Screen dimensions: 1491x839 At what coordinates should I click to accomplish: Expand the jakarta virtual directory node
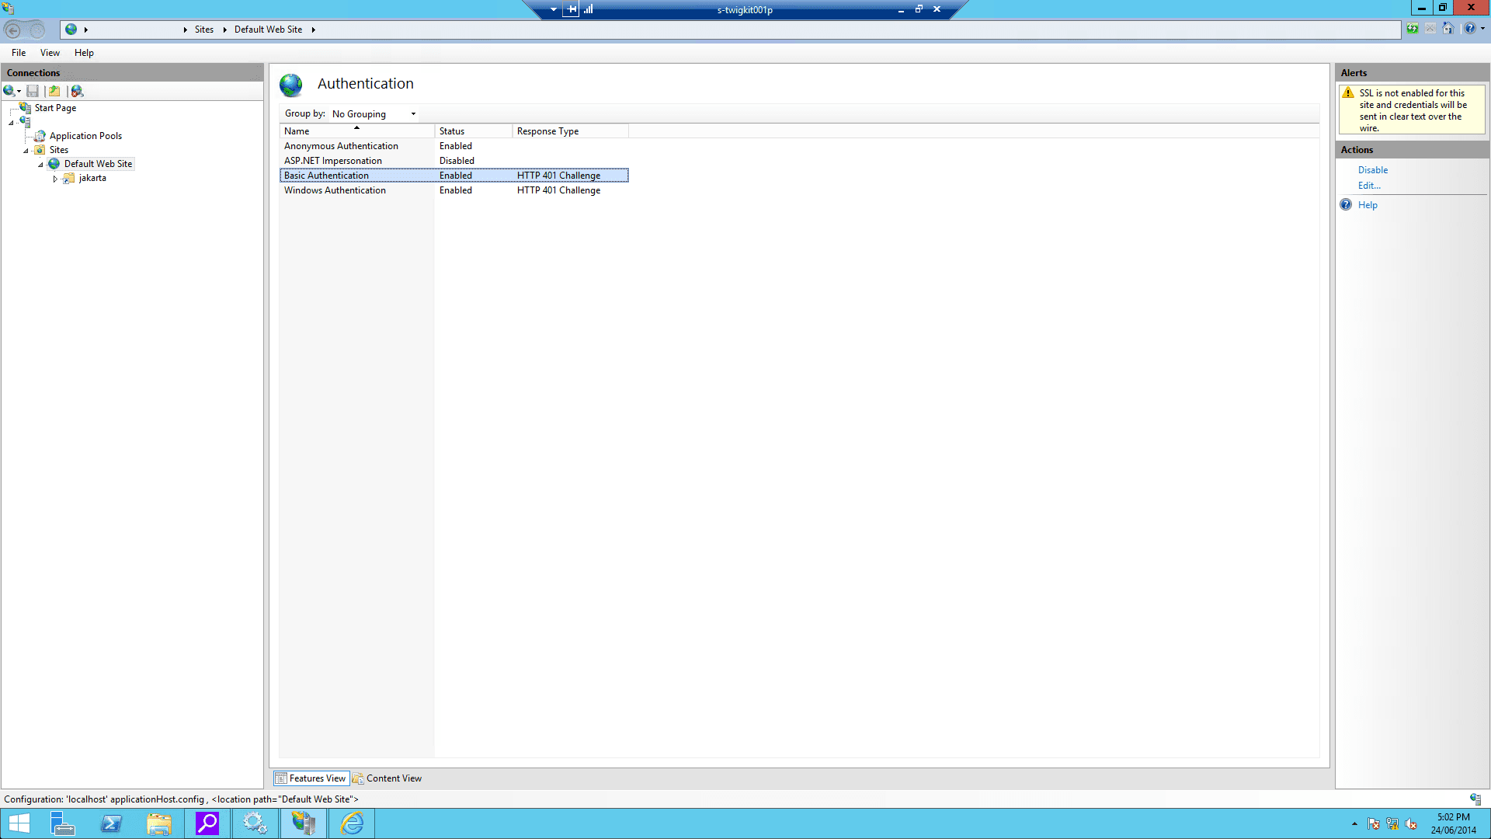point(55,179)
